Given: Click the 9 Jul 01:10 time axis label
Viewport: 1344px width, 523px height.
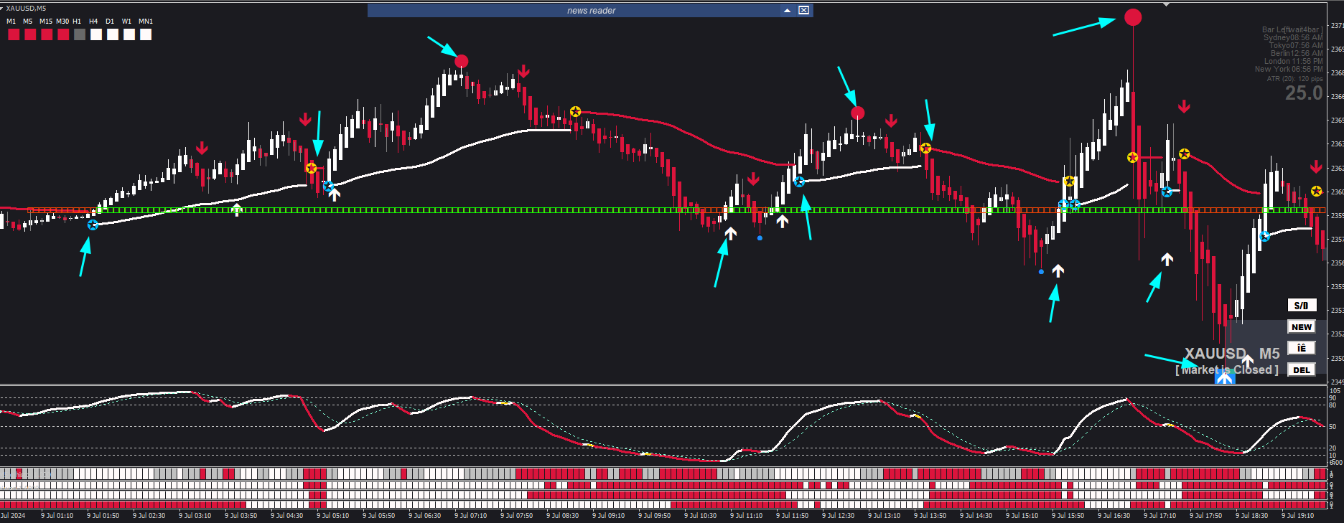Looking at the screenshot, I should [57, 516].
